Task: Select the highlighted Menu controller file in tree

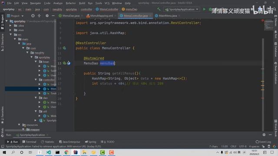Action: [30, 89]
